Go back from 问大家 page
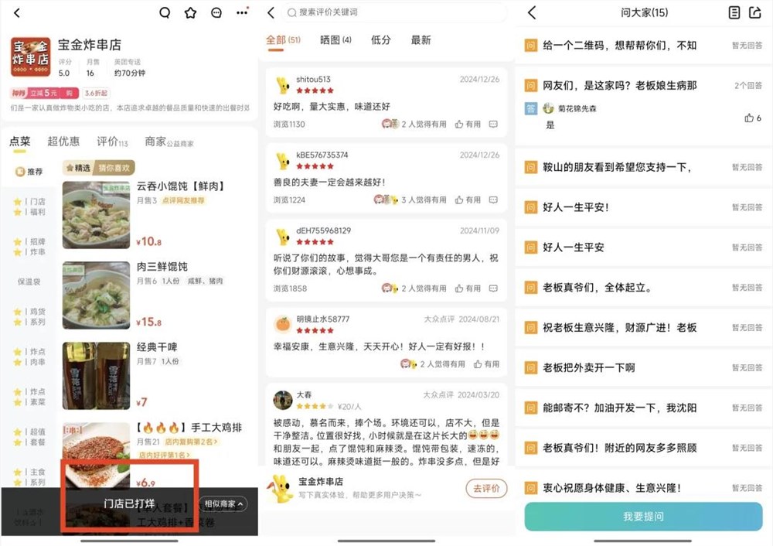The image size is (773, 546). click(532, 13)
